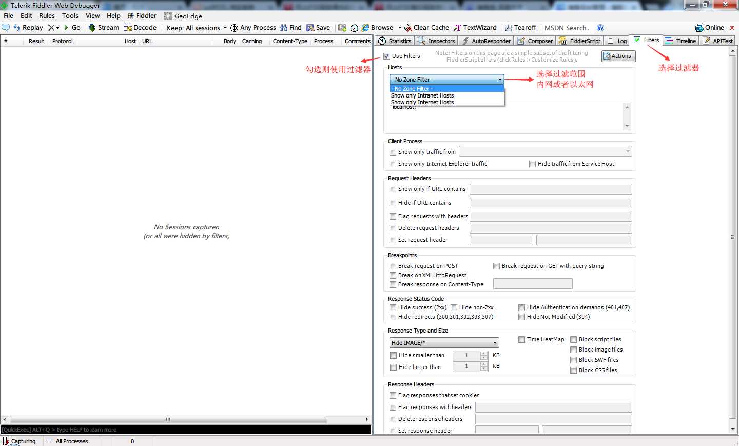Click the camera screenshot icon
Image resolution: width=739 pixels, height=446 pixels.
click(342, 27)
